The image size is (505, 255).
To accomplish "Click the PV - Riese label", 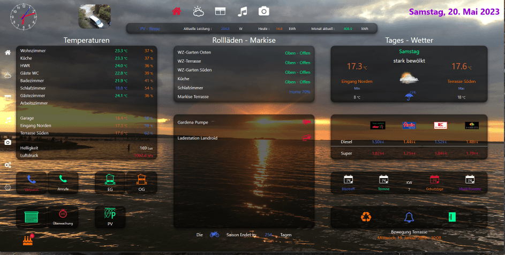I will click(x=150, y=29).
